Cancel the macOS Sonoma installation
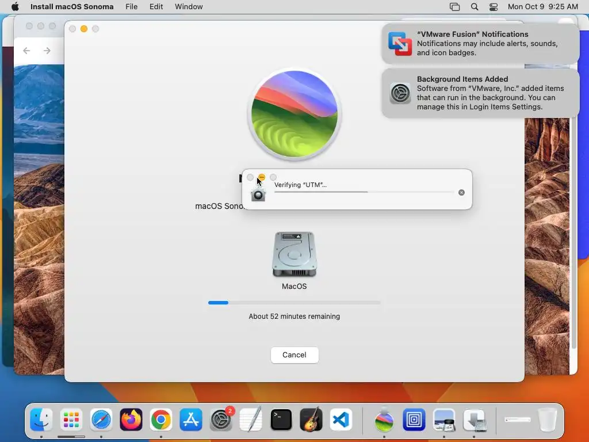 pos(294,355)
